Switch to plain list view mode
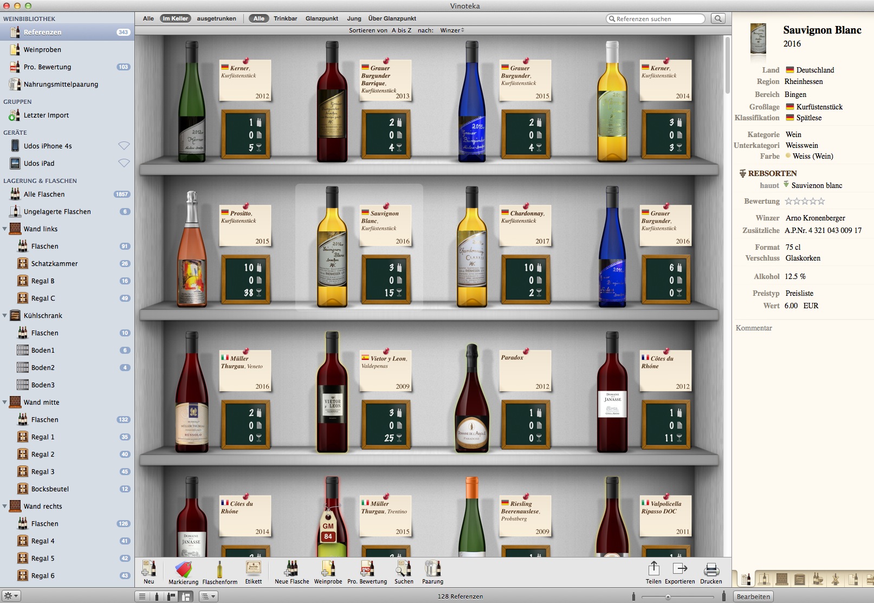Viewport: 874px width, 603px height. 142,596
